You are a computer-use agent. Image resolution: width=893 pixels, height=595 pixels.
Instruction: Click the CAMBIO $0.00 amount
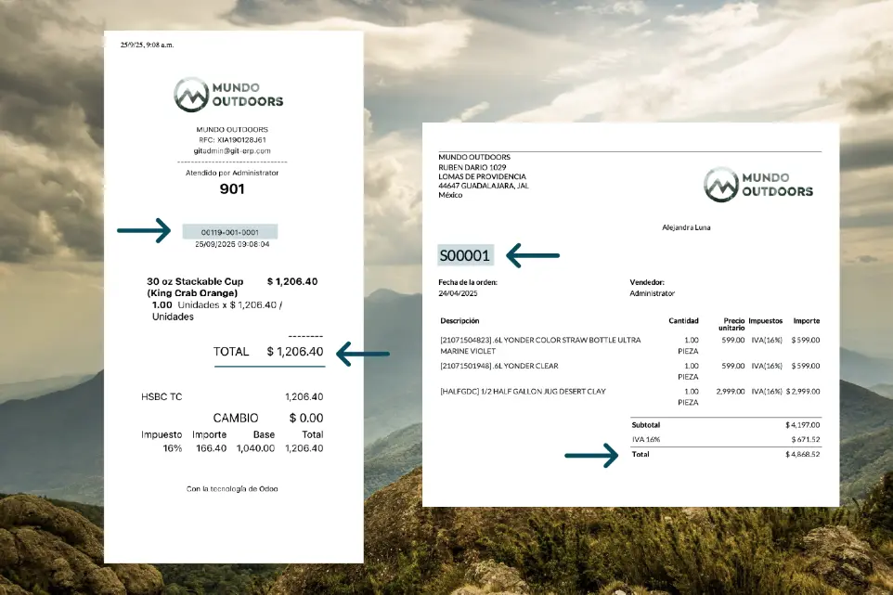tap(305, 419)
